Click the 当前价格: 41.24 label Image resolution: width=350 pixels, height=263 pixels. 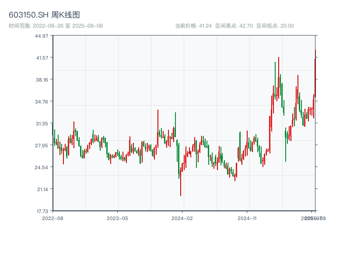[x=193, y=26]
